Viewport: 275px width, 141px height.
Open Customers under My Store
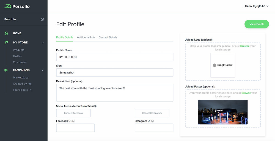[20, 62]
